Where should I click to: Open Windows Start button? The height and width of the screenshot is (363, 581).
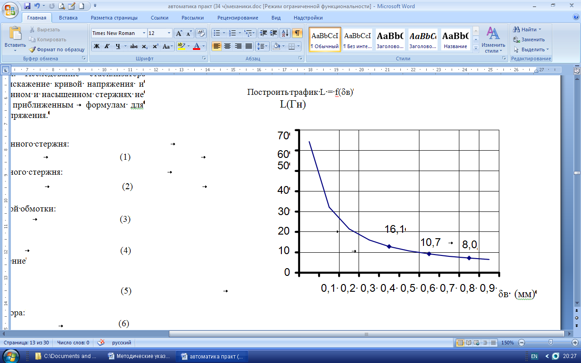(11, 355)
